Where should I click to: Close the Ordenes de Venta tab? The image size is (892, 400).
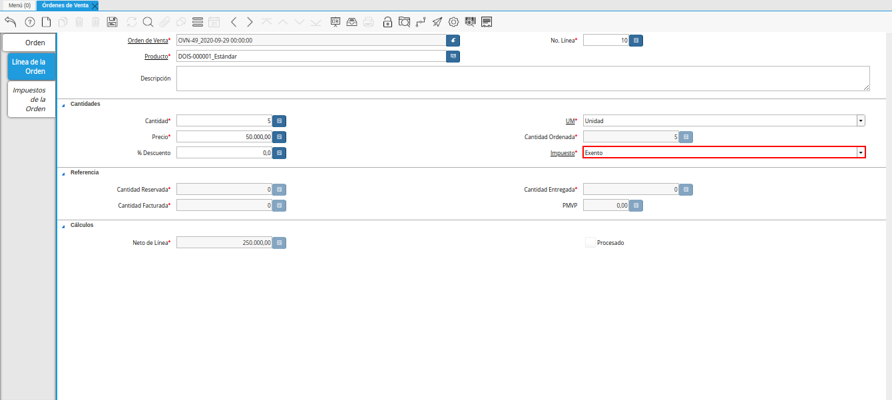pyautogui.click(x=95, y=5)
